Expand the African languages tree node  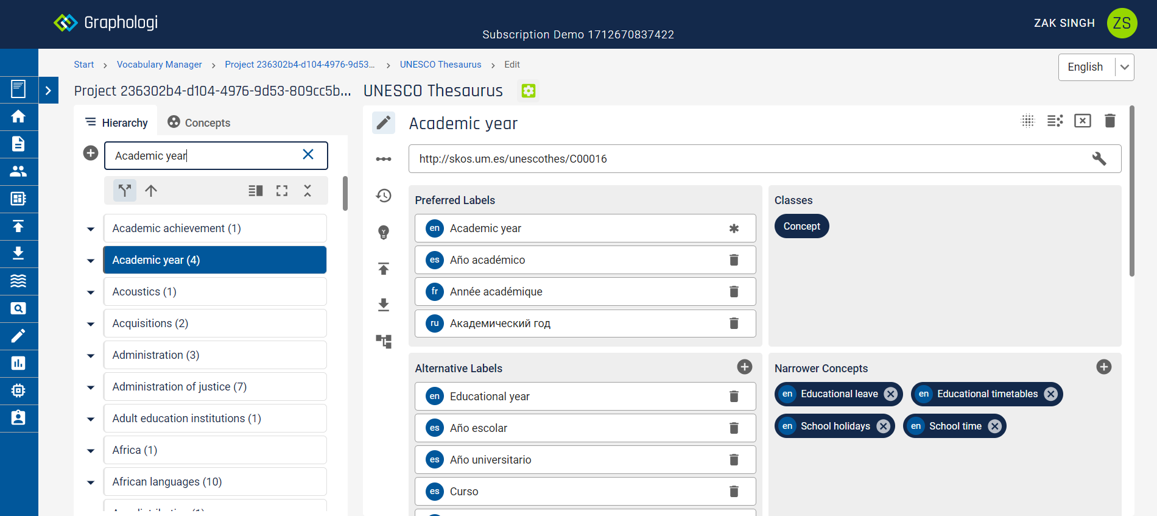point(91,482)
